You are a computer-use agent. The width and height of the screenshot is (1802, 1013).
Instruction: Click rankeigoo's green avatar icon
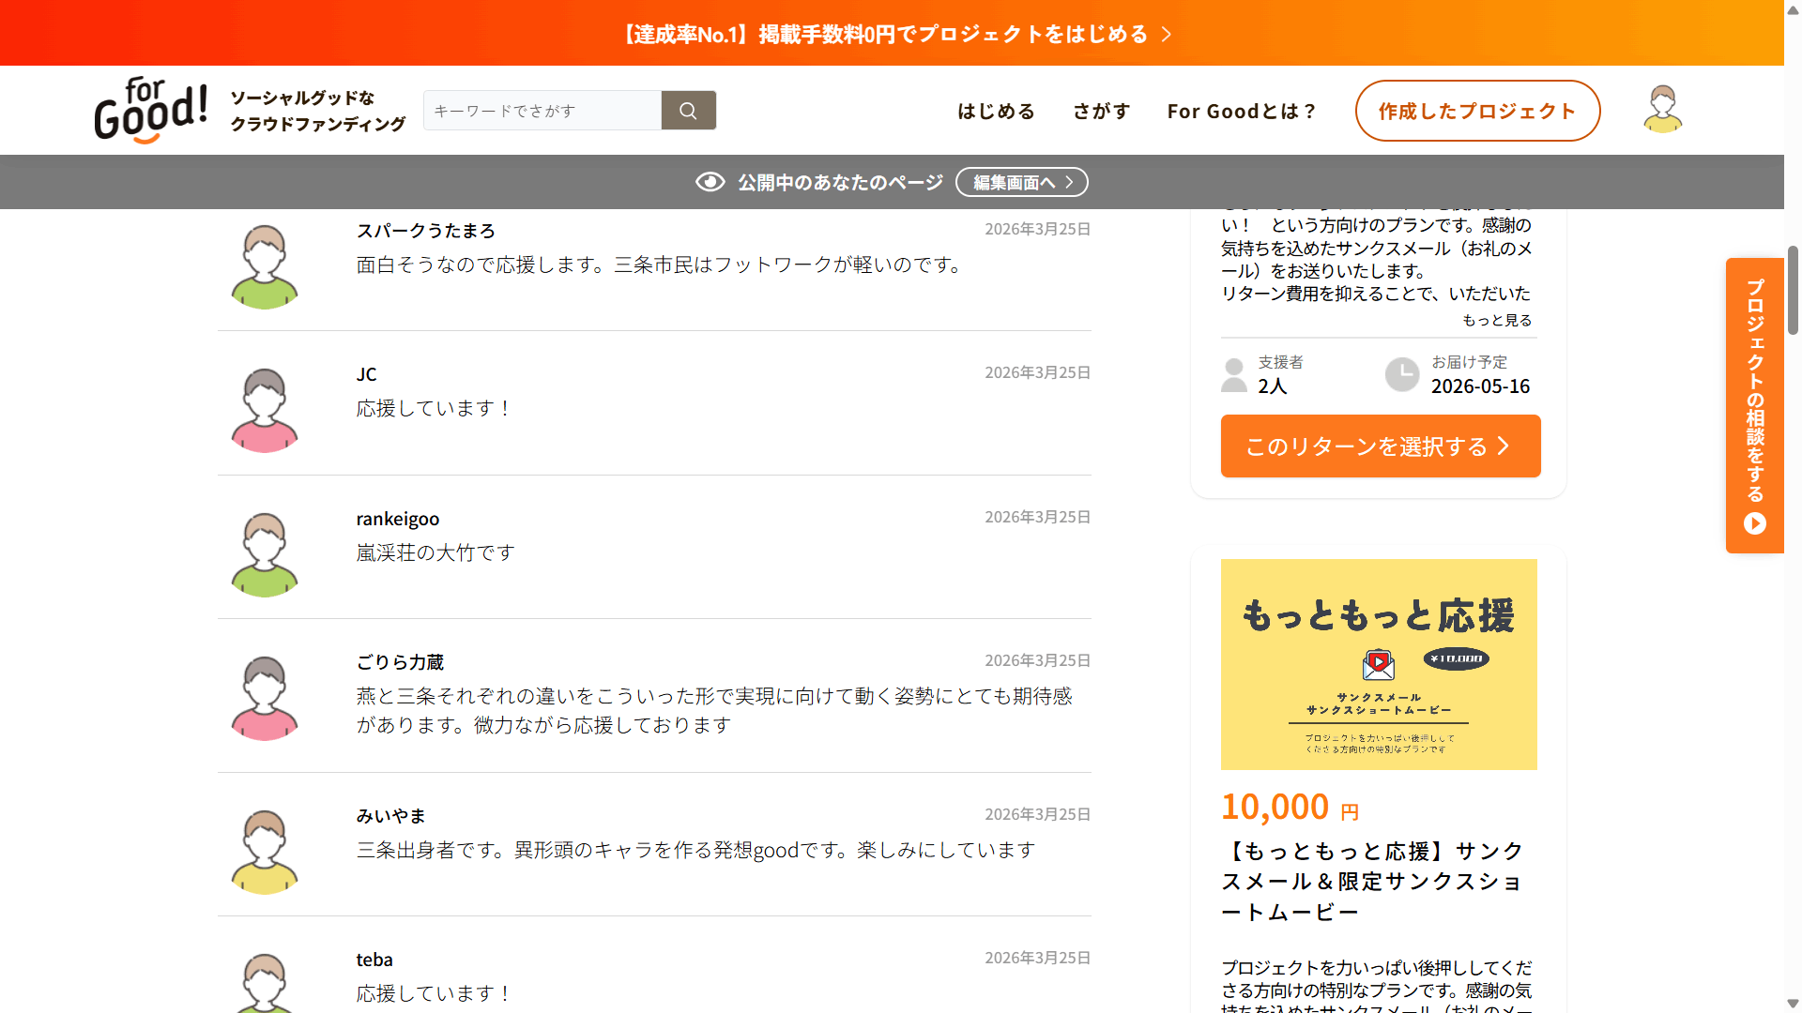tap(265, 554)
